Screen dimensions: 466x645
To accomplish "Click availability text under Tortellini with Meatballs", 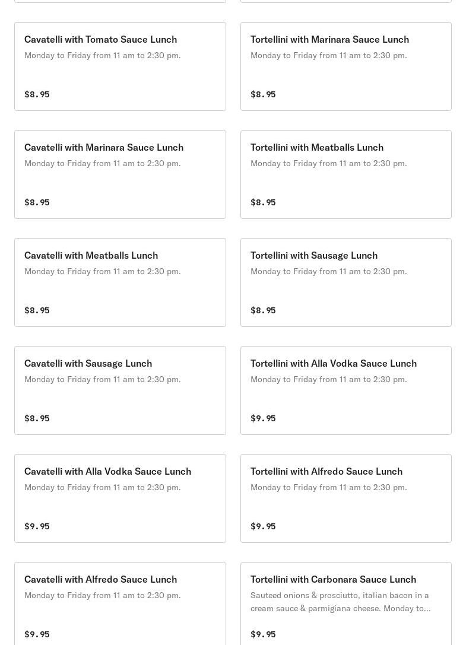I will (328, 163).
